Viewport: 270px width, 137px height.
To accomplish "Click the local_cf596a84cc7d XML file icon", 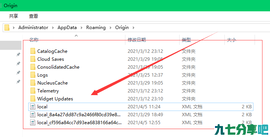I will 33,123.
